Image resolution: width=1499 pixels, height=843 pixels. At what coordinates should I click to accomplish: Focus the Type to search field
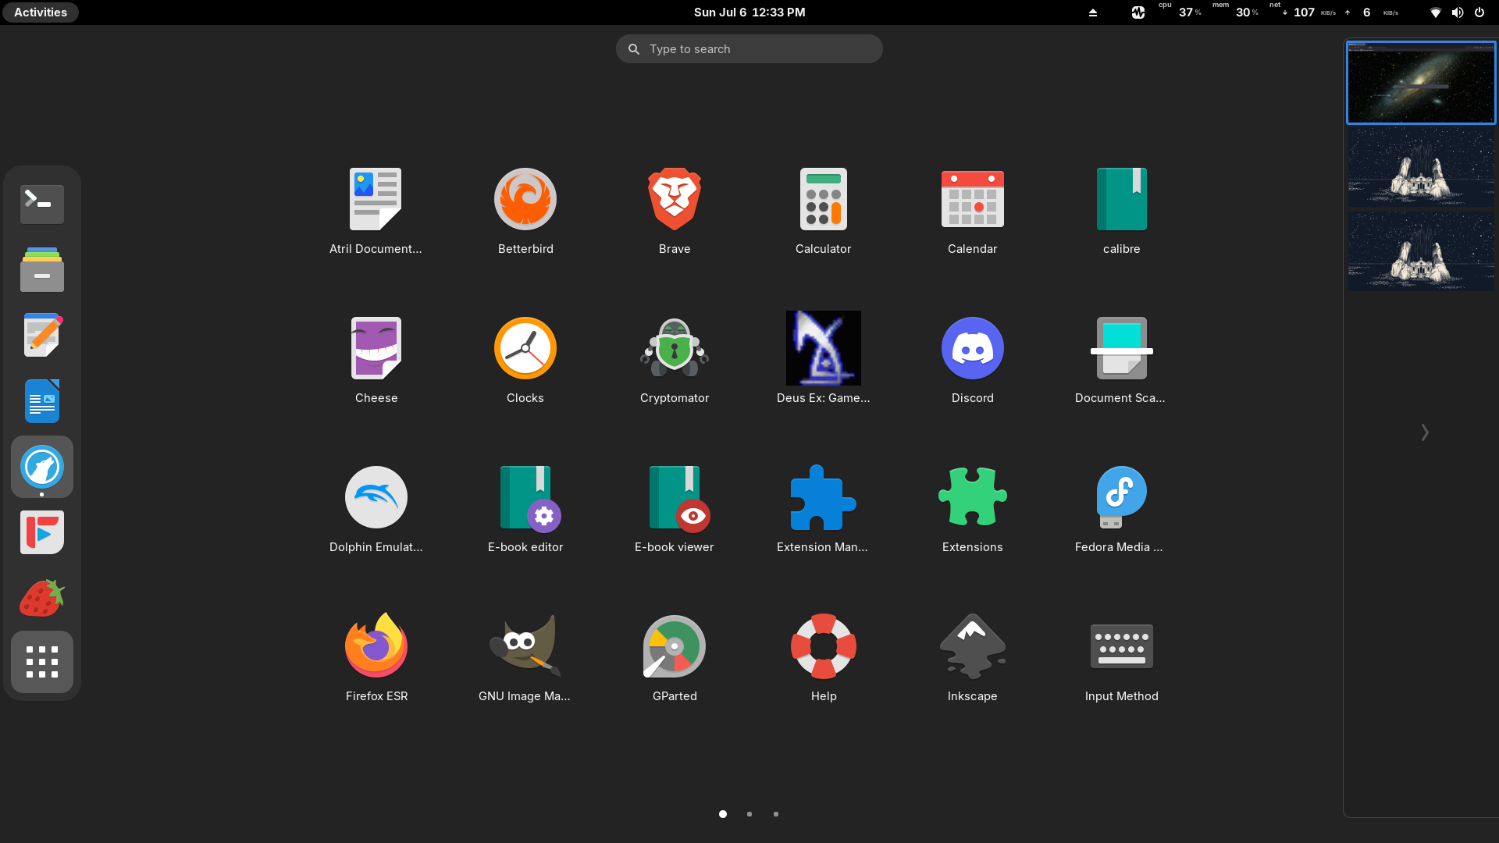tap(749, 48)
